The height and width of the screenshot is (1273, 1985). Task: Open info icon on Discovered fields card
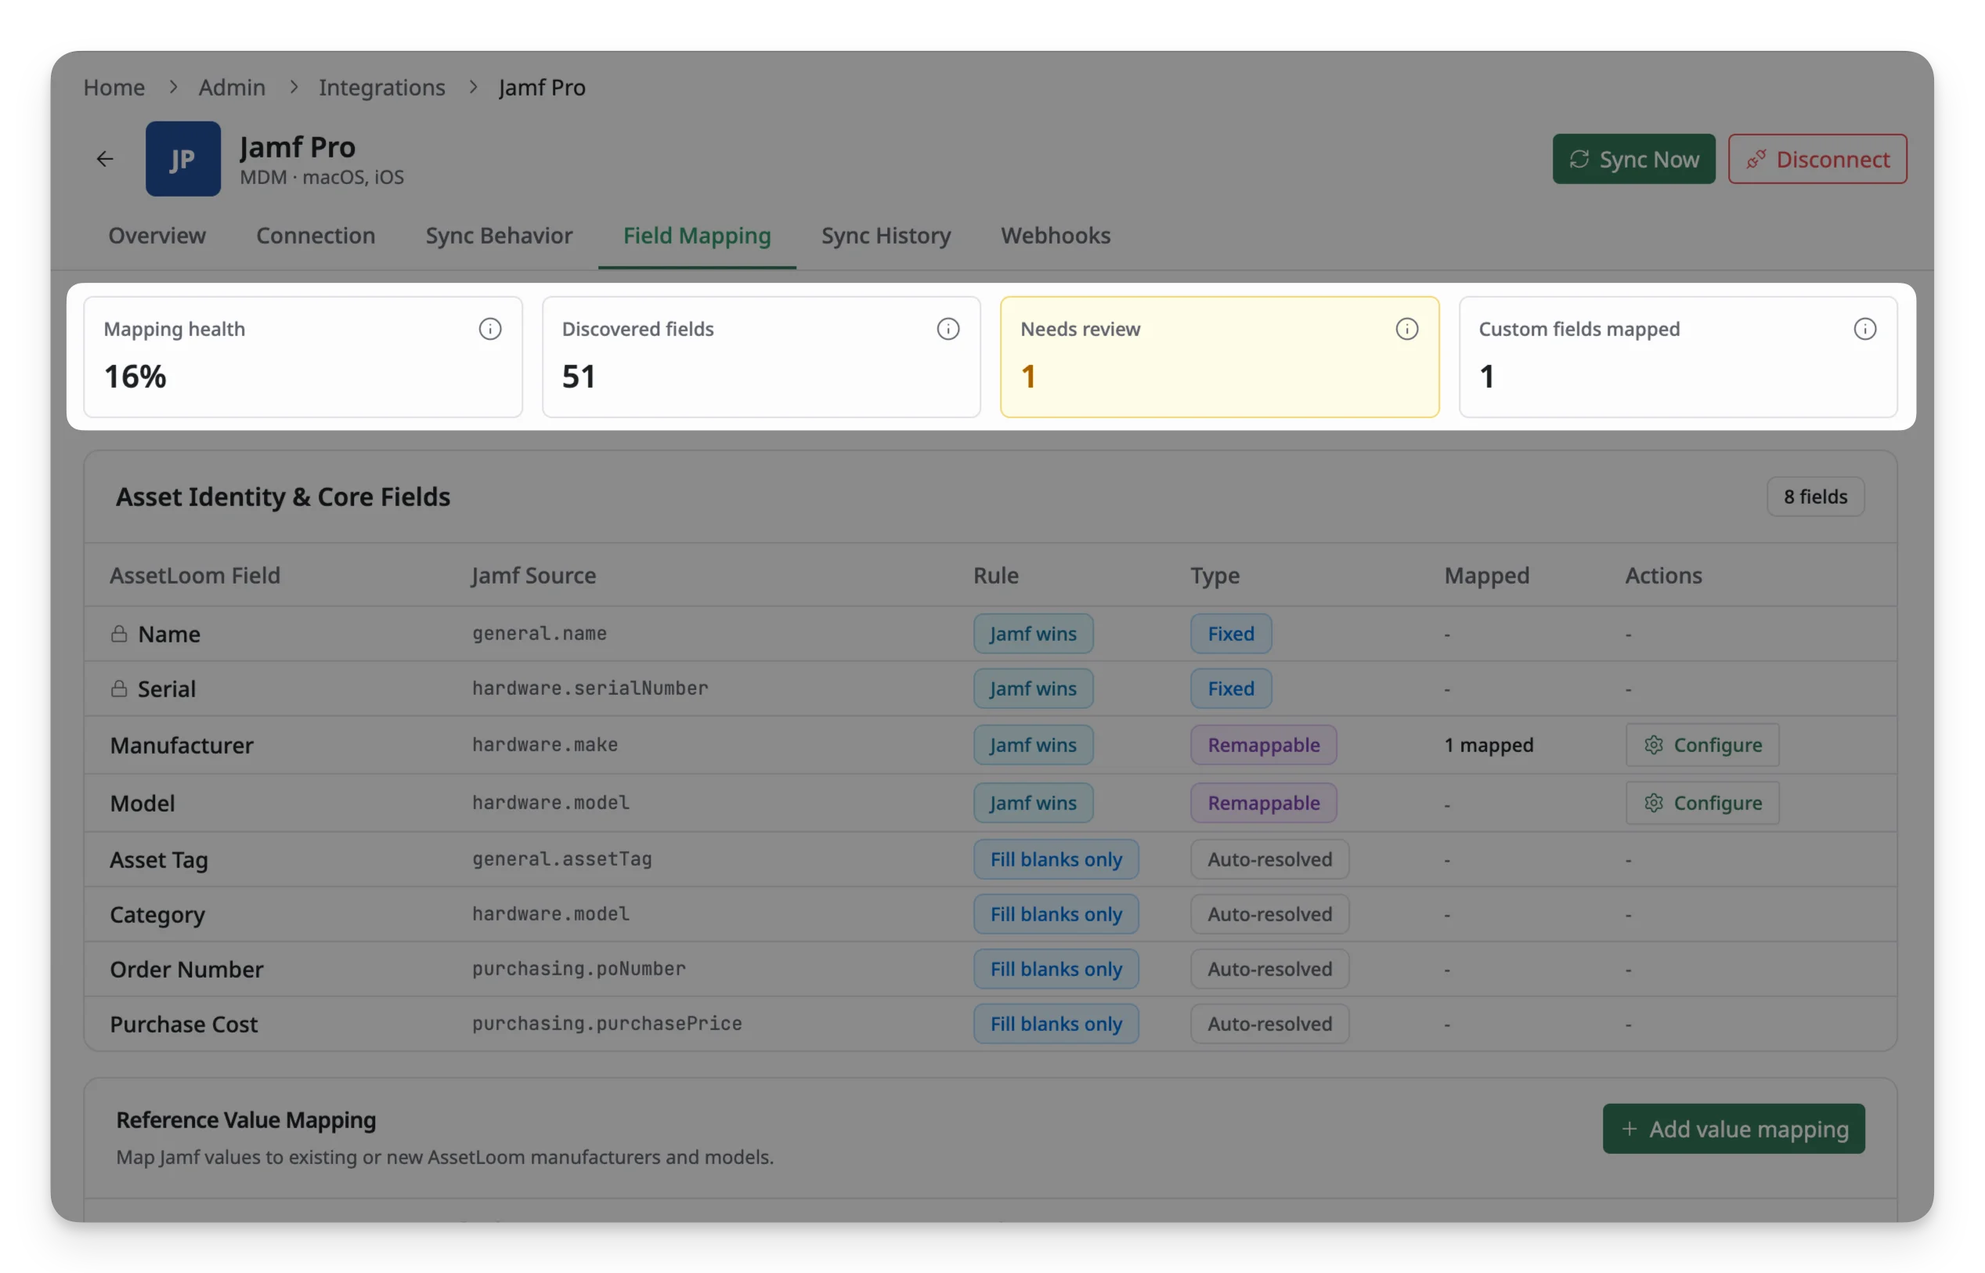point(947,329)
